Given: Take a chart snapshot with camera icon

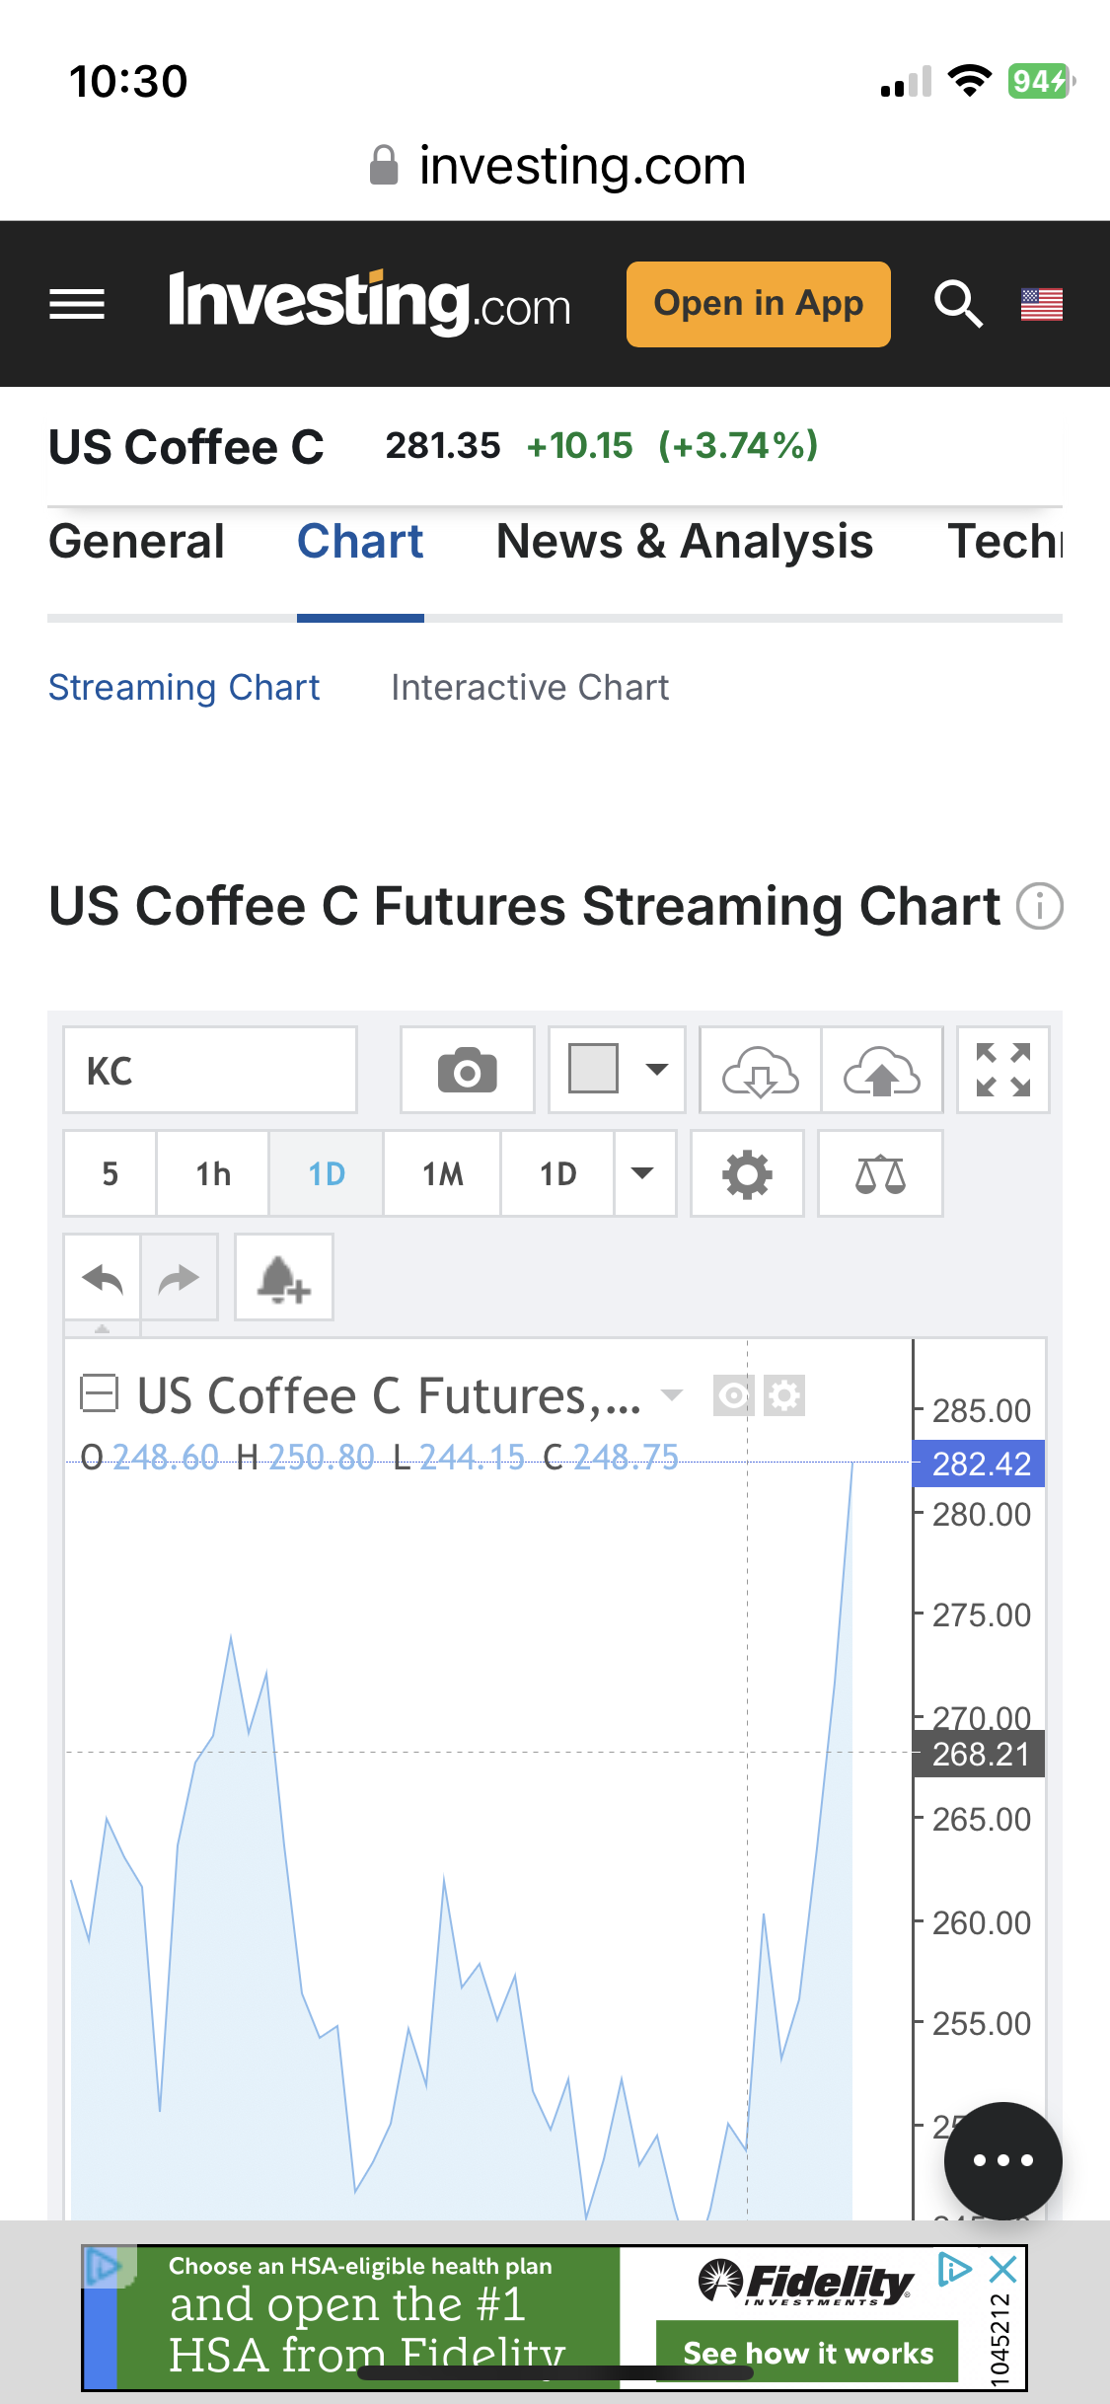Looking at the screenshot, I should [467, 1071].
